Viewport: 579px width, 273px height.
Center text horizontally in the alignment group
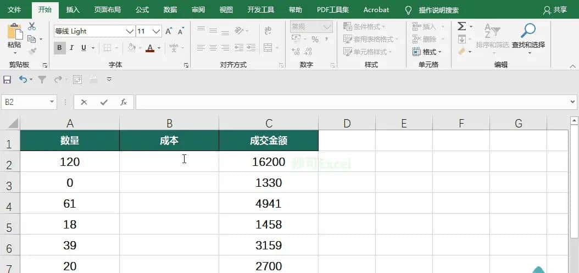213,48
